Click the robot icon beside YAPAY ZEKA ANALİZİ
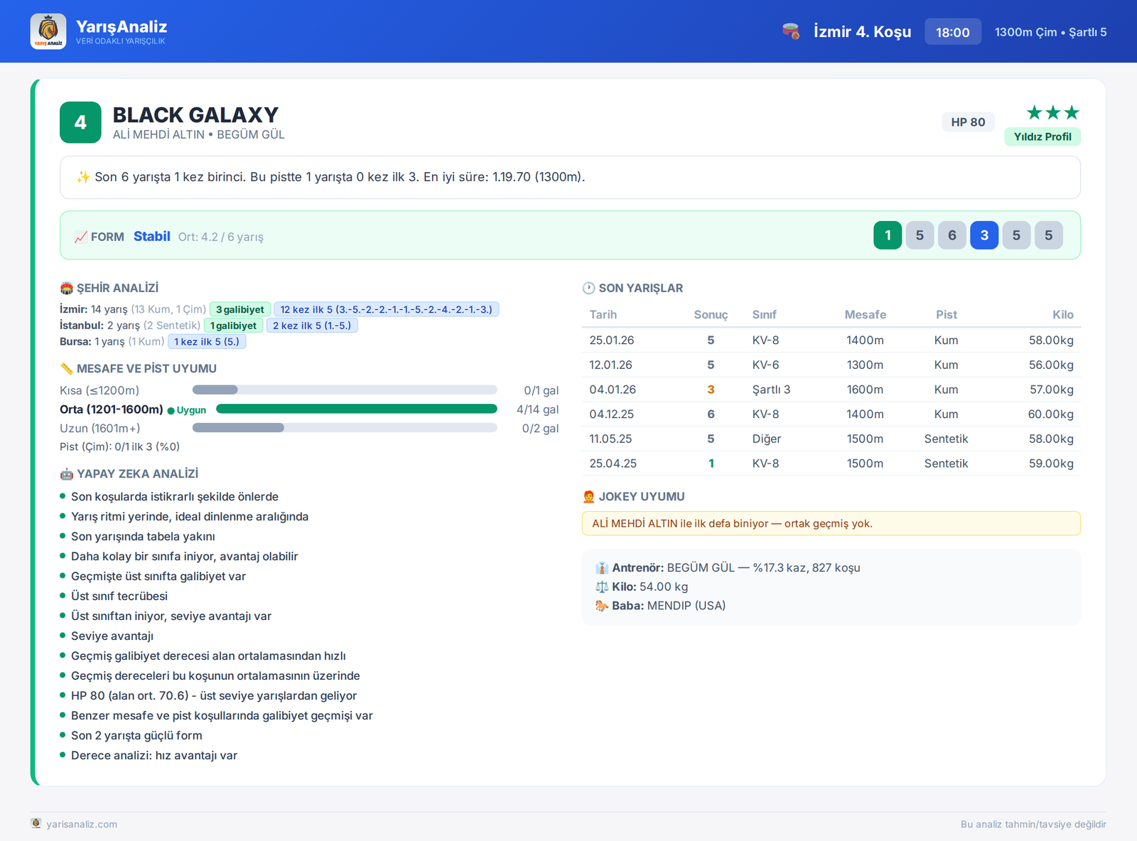 [67, 473]
